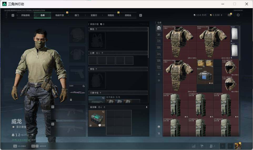
Task: Toggle the 显示装备 checkbox
Action: pyautogui.click(x=13, y=127)
